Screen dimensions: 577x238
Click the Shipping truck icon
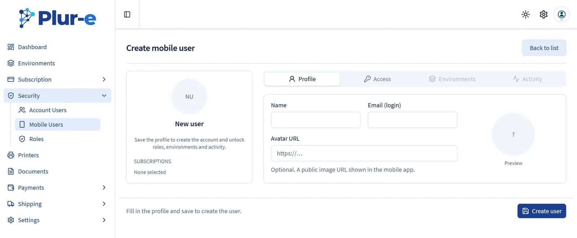coord(11,204)
